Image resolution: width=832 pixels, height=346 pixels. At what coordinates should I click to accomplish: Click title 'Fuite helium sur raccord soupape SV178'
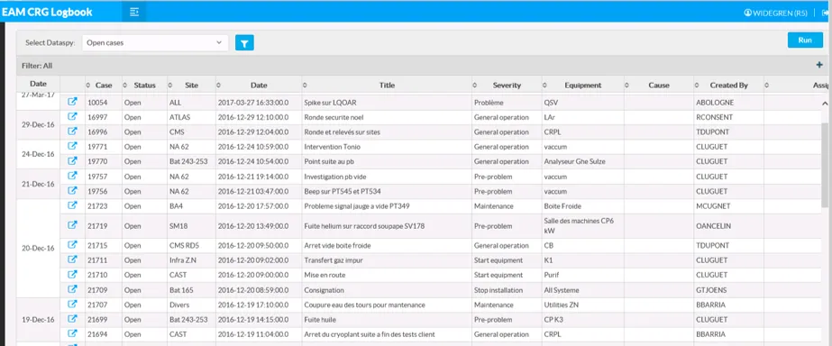point(364,226)
